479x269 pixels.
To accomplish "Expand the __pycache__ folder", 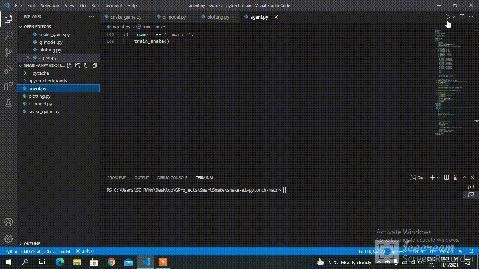I will (58, 73).
